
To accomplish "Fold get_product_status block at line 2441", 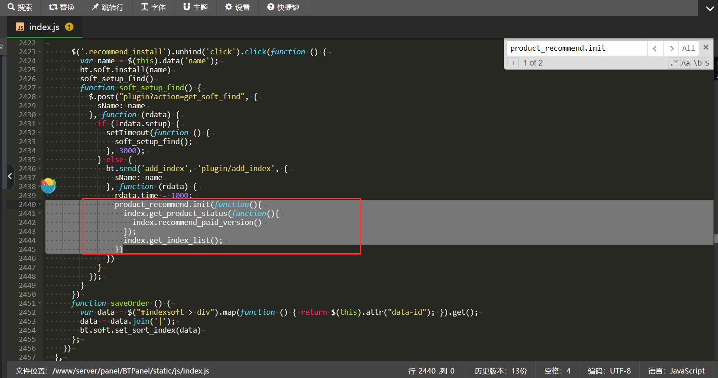I will 40,214.
